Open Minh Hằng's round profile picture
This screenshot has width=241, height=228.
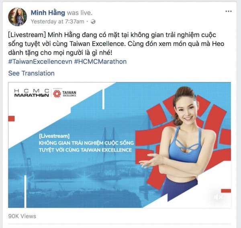click(17, 17)
